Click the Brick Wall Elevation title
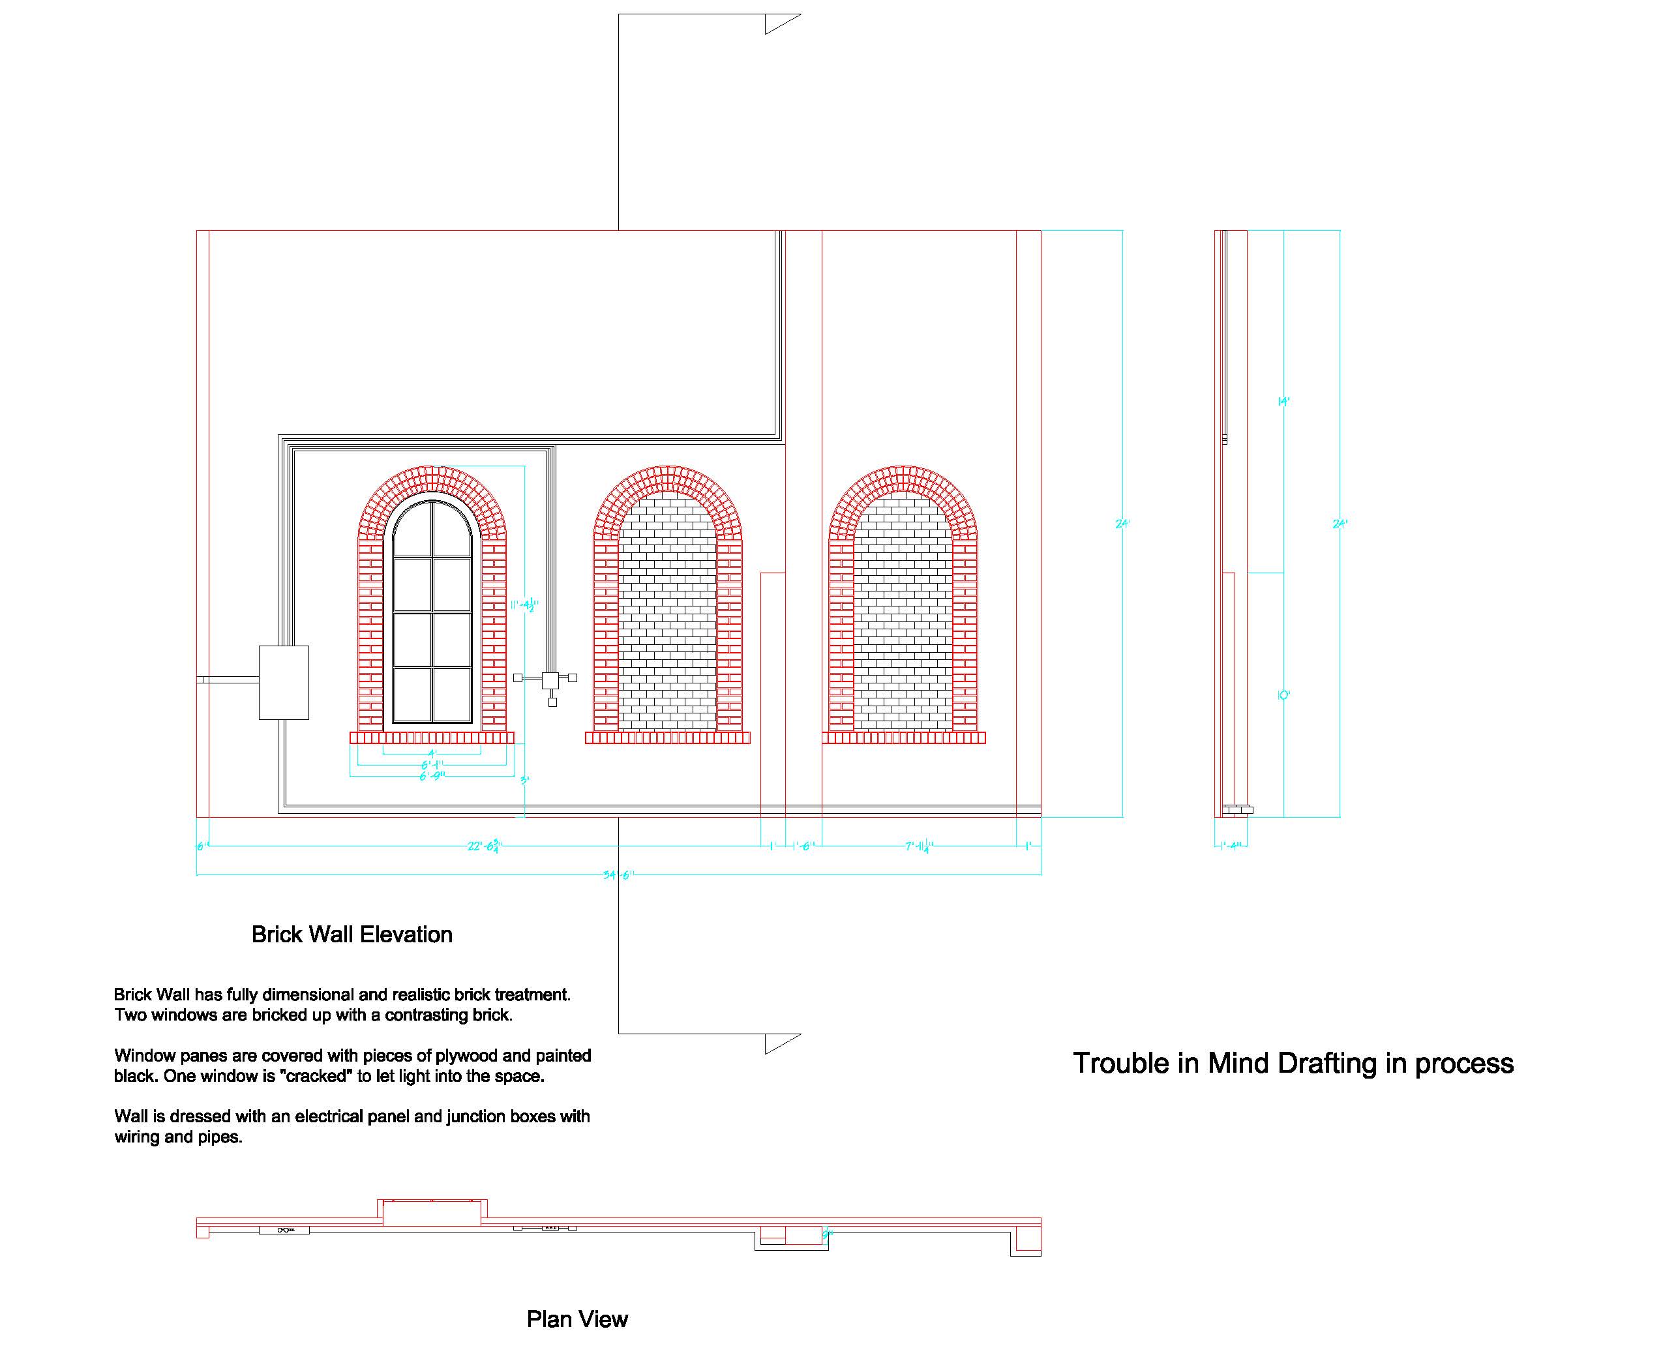The image size is (1663, 1359). coord(352,934)
